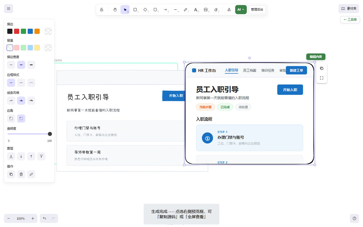
Task: Select the Hand pan tool
Action: click(115, 10)
